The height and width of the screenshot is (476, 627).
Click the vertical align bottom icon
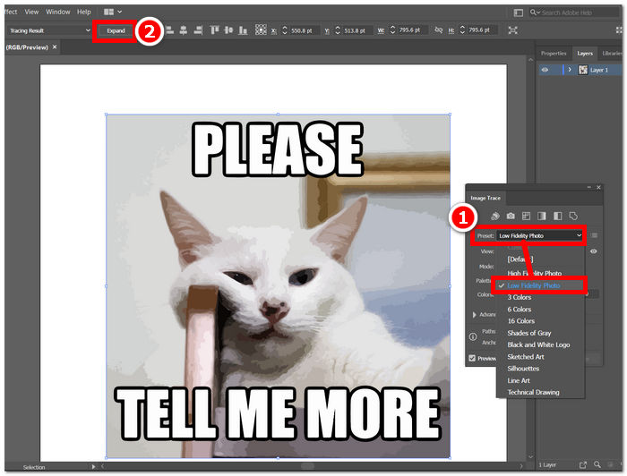click(x=243, y=30)
